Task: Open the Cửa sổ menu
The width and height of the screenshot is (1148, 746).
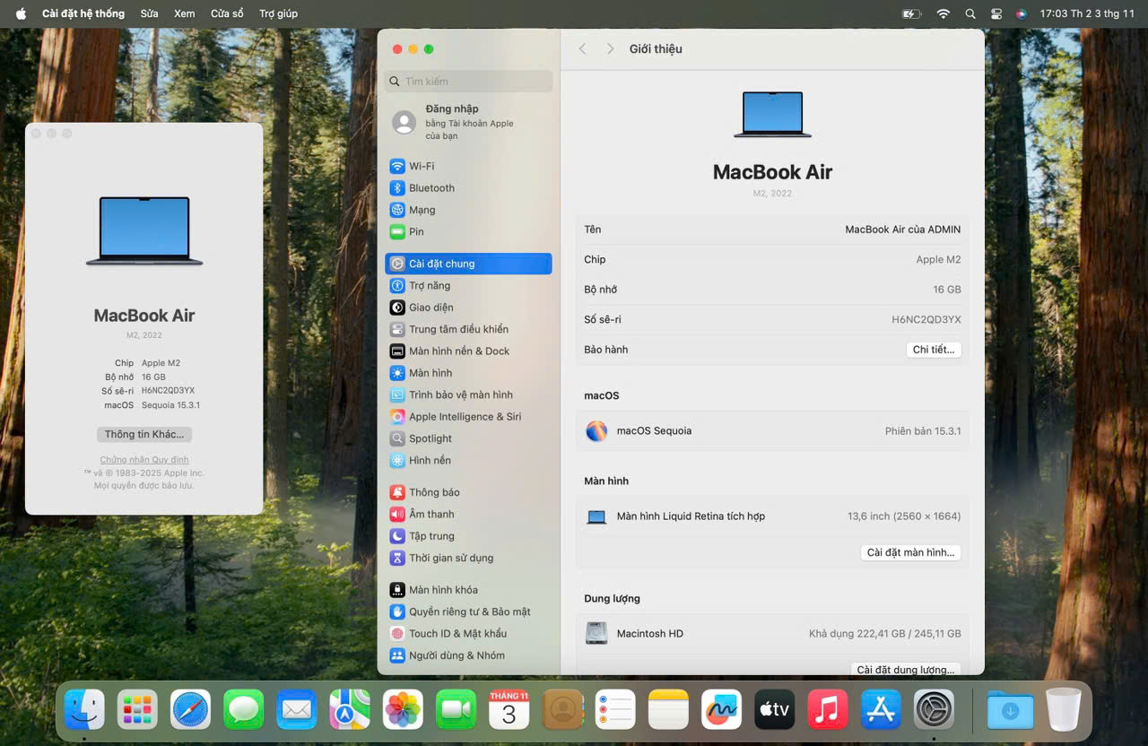Action: pos(227,13)
